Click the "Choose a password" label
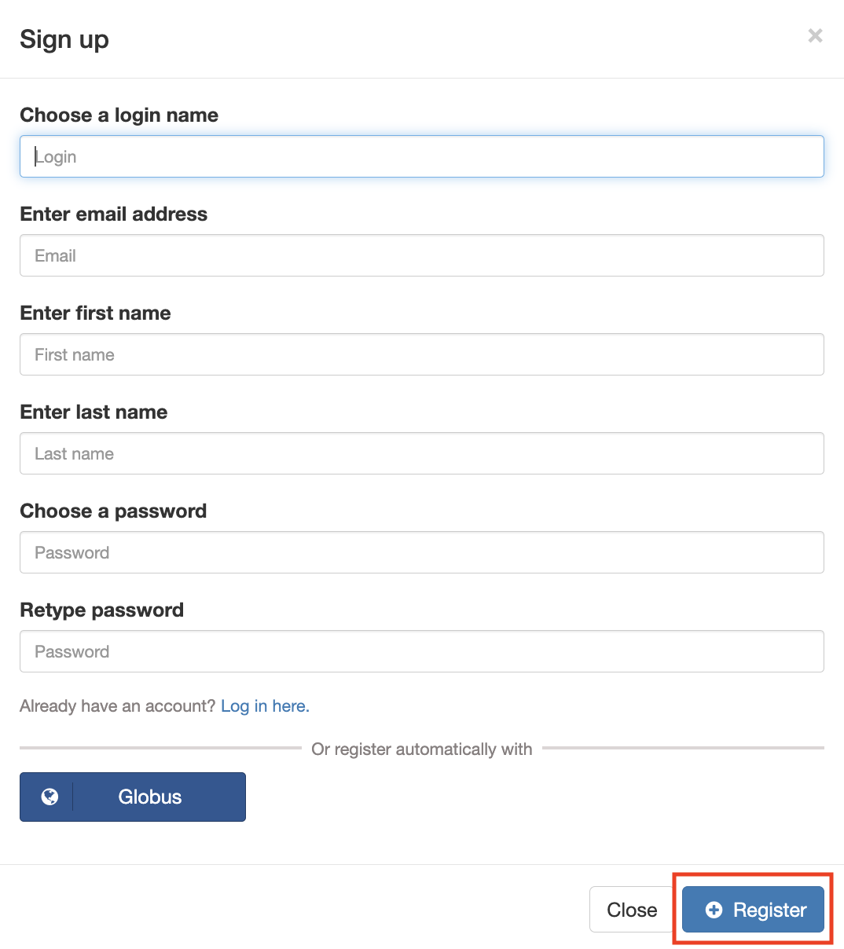 [113, 511]
